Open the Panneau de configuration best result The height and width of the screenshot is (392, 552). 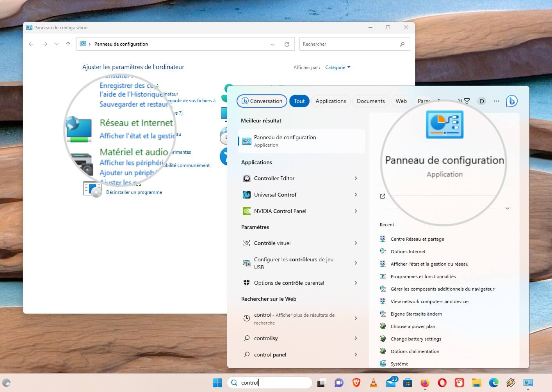302,141
